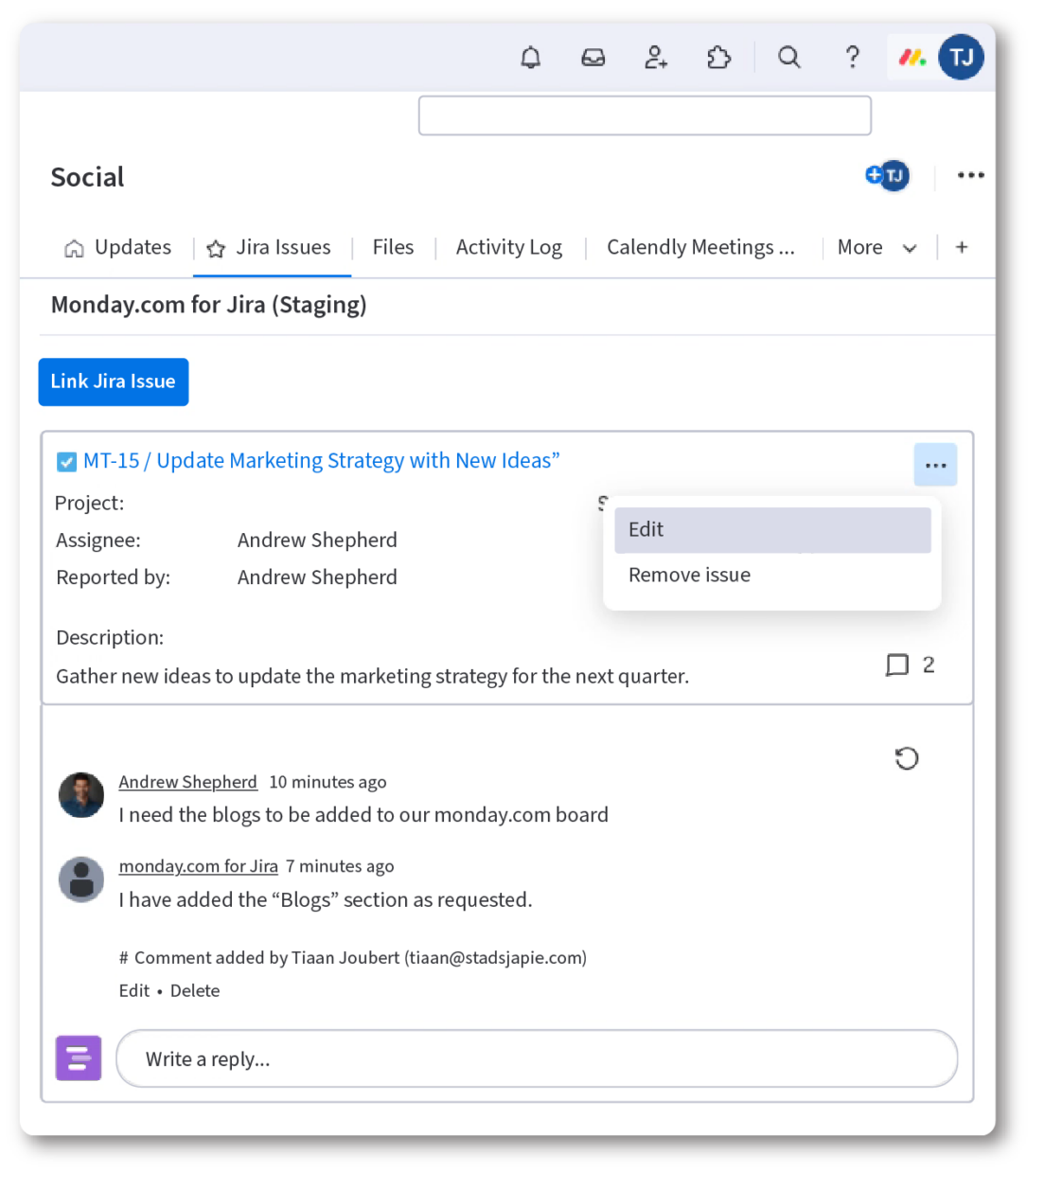Image resolution: width=1062 pixels, height=1189 pixels.
Task: Click the add subscriber TJ badge
Action: click(888, 176)
